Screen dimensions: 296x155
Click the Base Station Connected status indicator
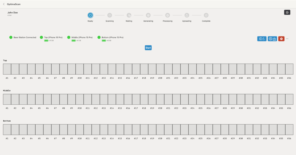(23, 37)
